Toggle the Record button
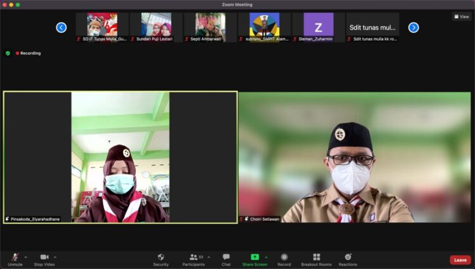This screenshot has width=475, height=269. 284,259
